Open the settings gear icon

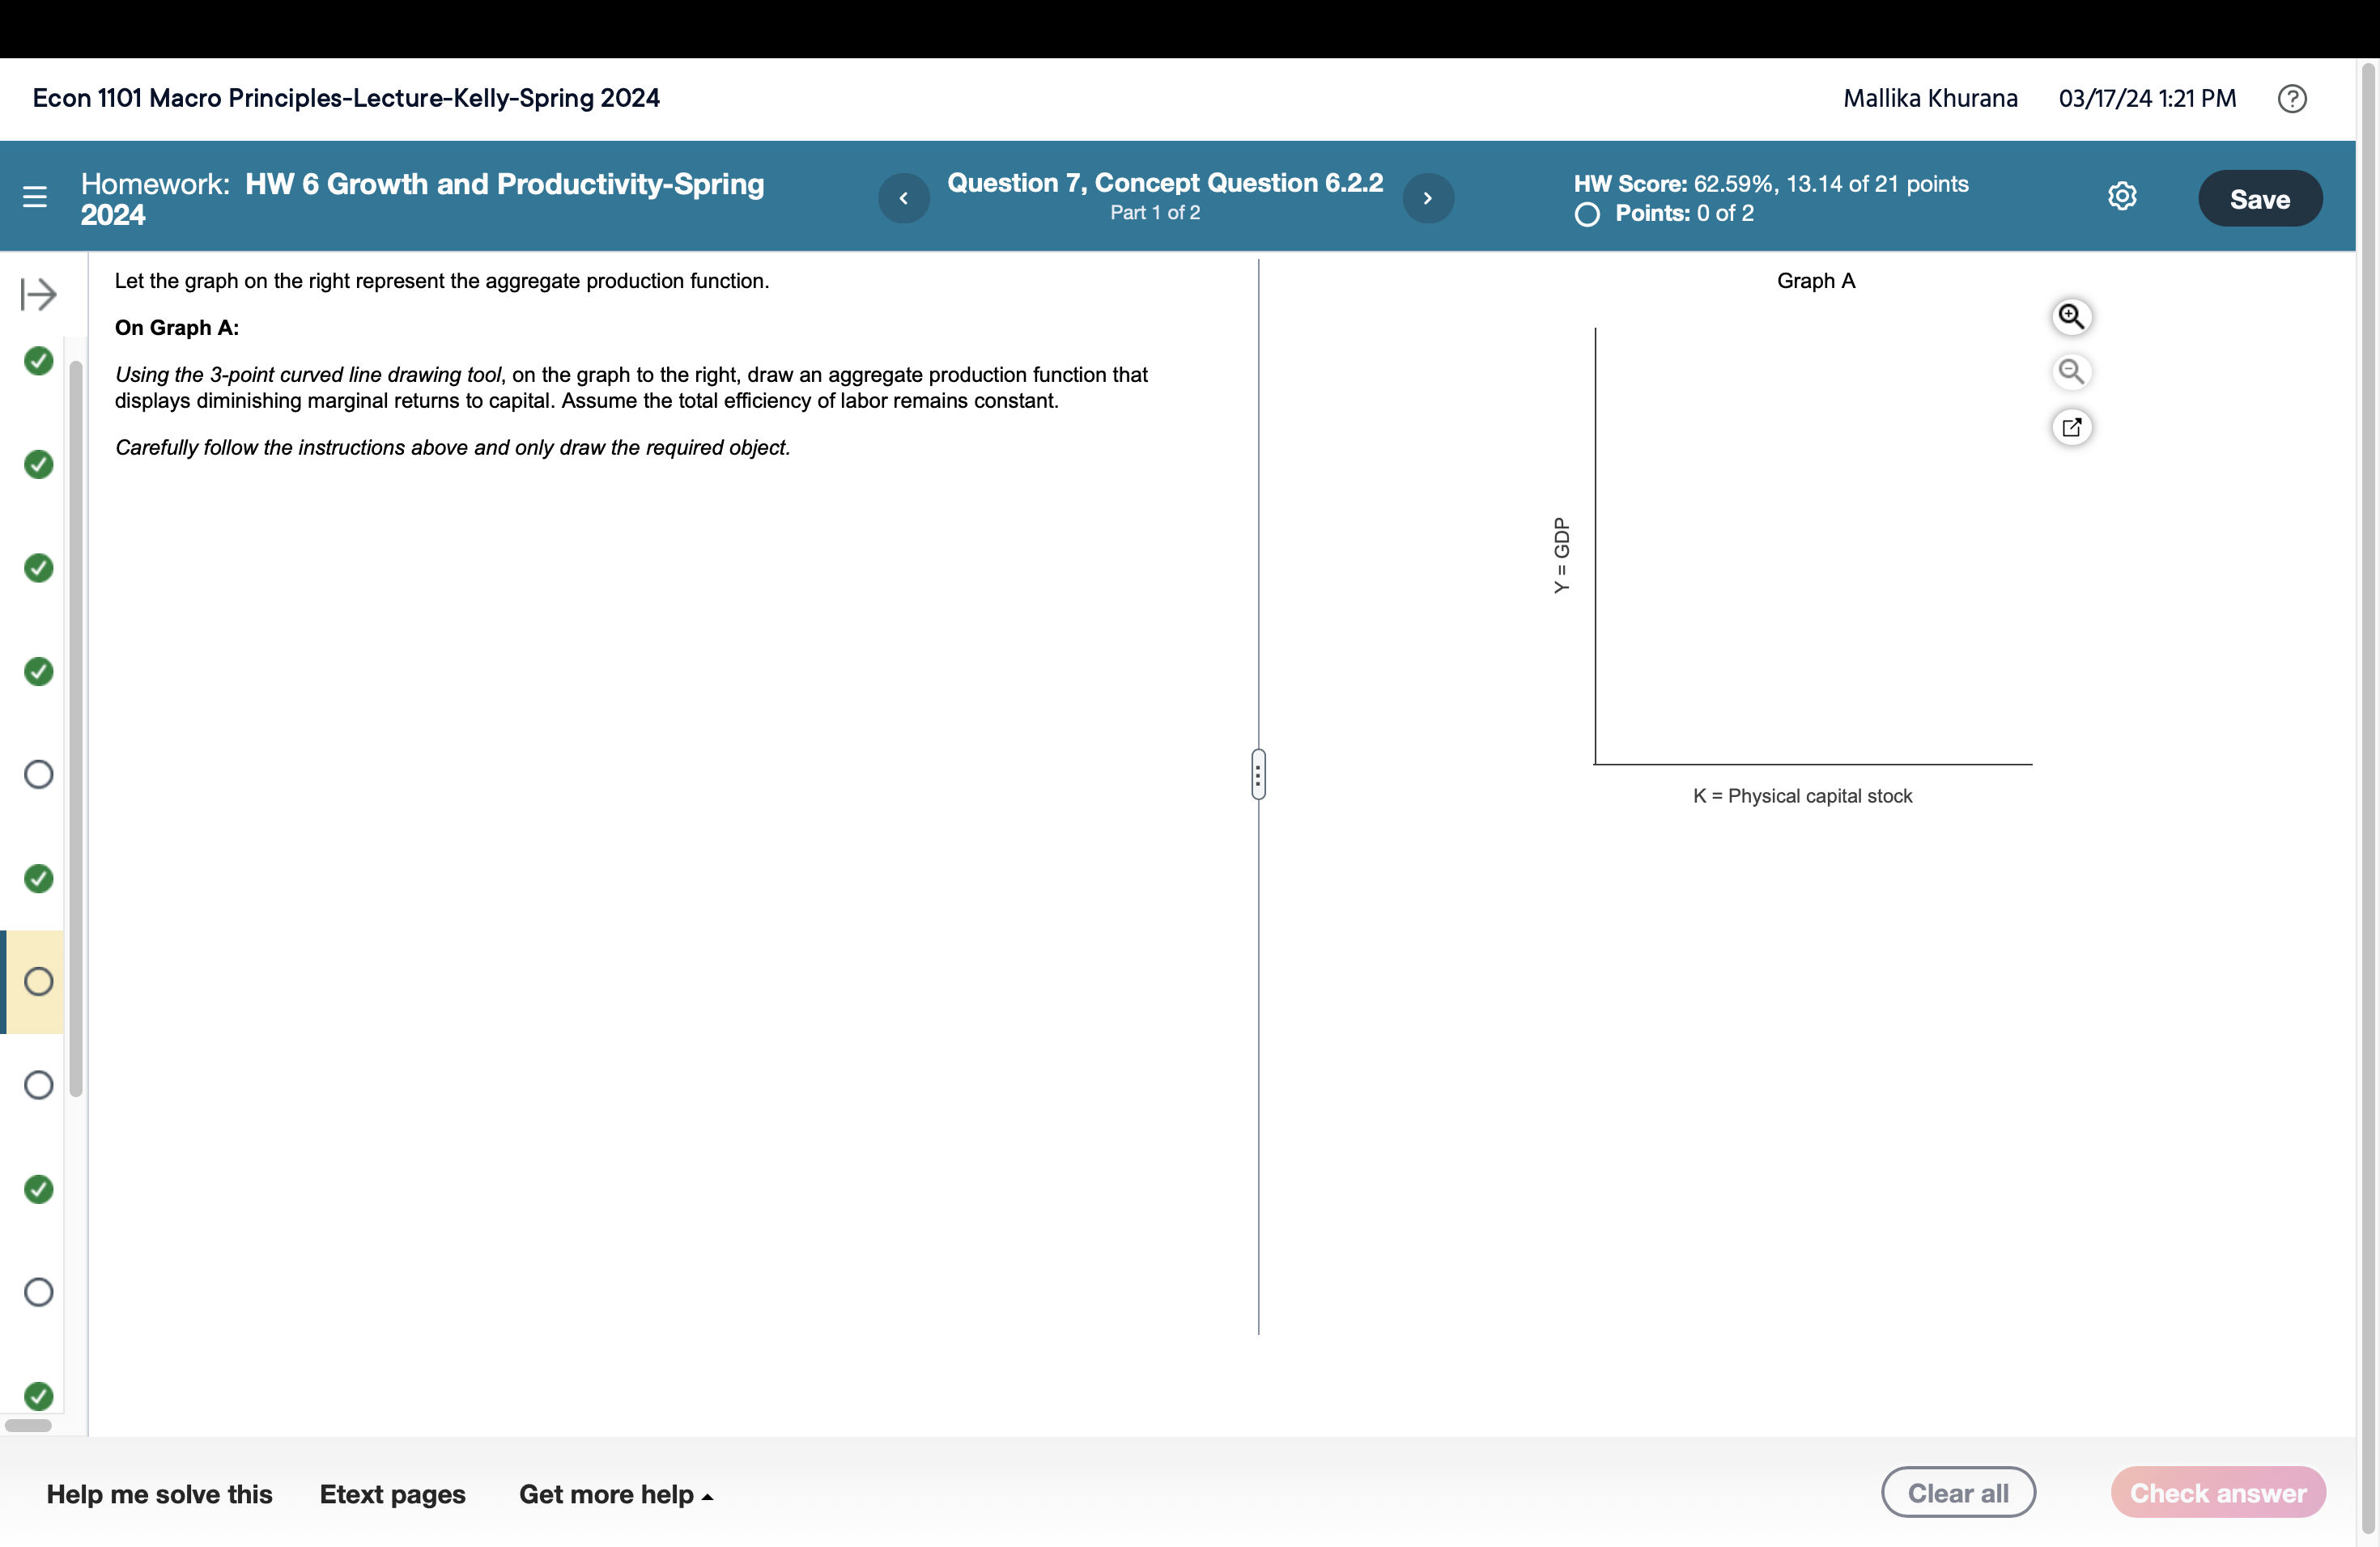click(2122, 196)
